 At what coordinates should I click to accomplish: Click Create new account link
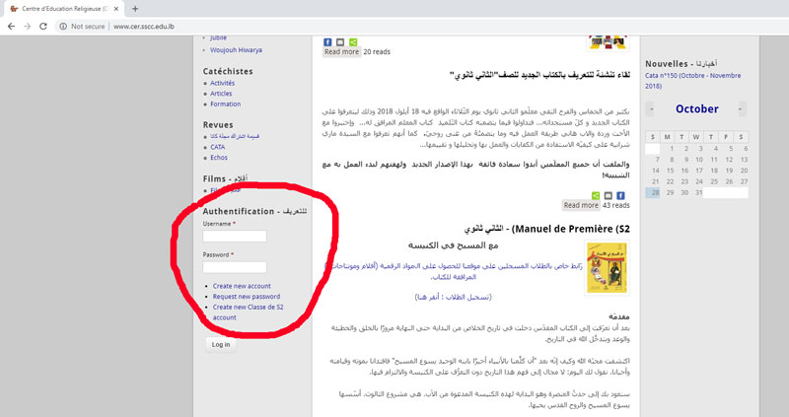tap(242, 286)
